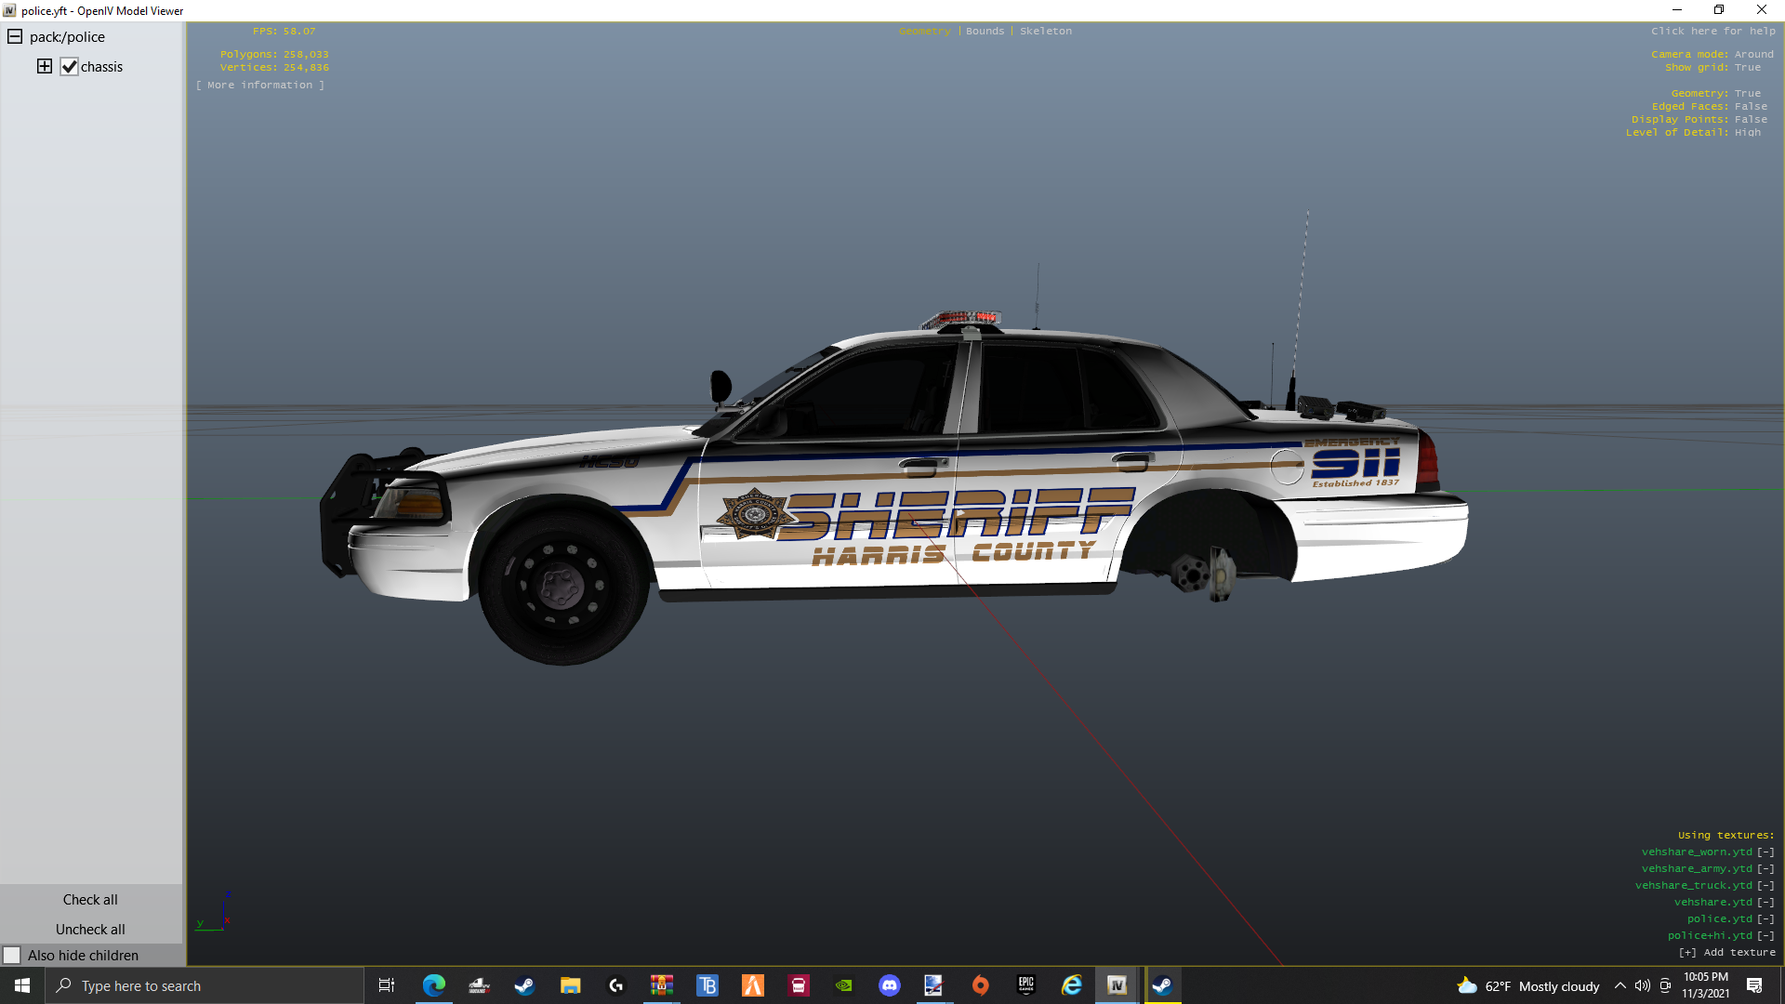Click the Add texture link
1785x1004 pixels.
click(1726, 952)
